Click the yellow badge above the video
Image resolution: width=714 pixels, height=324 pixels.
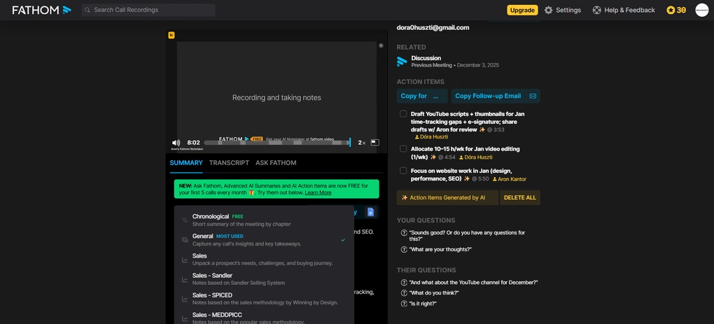pyautogui.click(x=171, y=35)
